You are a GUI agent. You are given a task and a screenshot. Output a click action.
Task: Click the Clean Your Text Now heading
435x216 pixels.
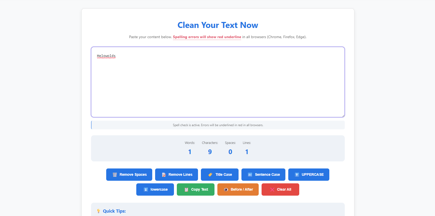pos(218,25)
